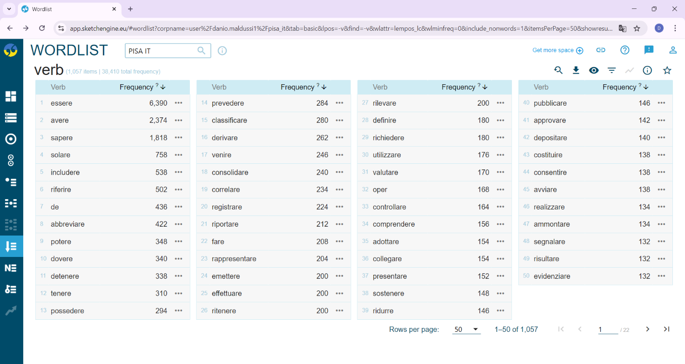Screen dimensions: 685x364
Task: Open the three-dot menu for pubblicare
Action: click(662, 103)
